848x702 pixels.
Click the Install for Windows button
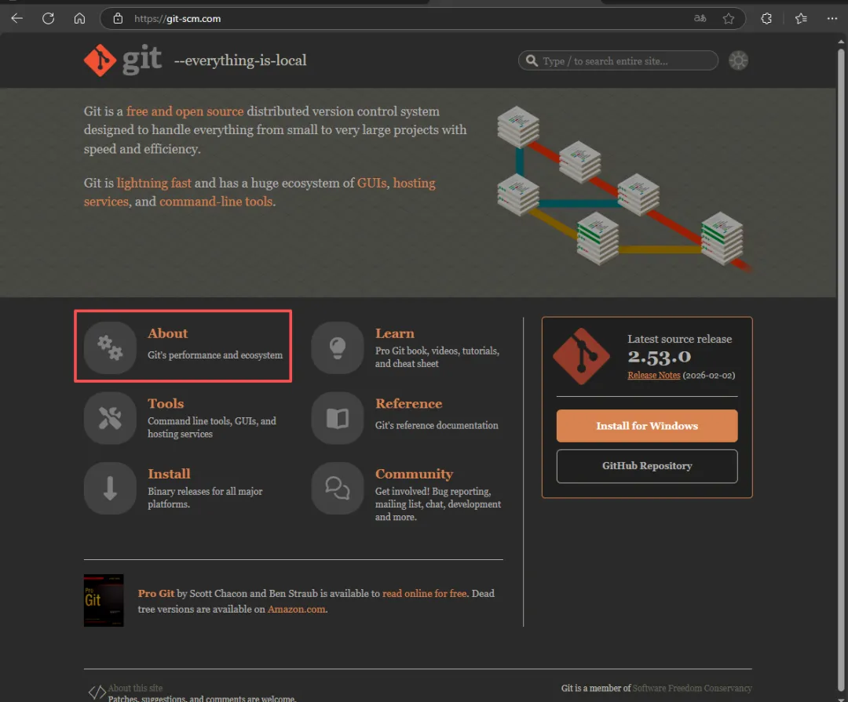click(647, 426)
